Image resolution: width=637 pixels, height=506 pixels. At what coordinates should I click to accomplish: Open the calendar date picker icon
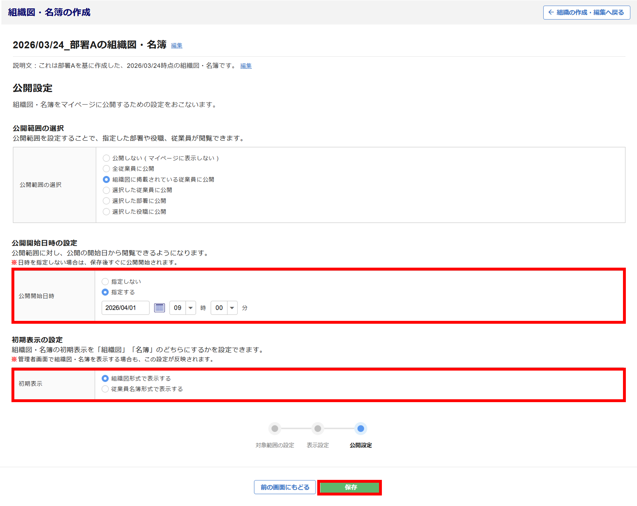click(x=159, y=308)
